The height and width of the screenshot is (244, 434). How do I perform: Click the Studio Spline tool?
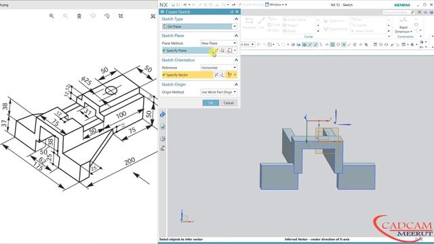(x=294, y=20)
